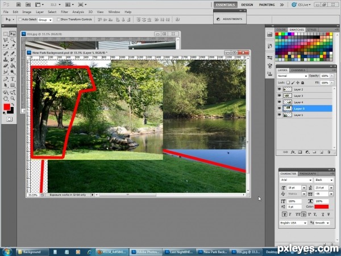Screen dimensions: 341x256
Task: Hide Layer 2 visibility eye
Action: tap(280, 89)
